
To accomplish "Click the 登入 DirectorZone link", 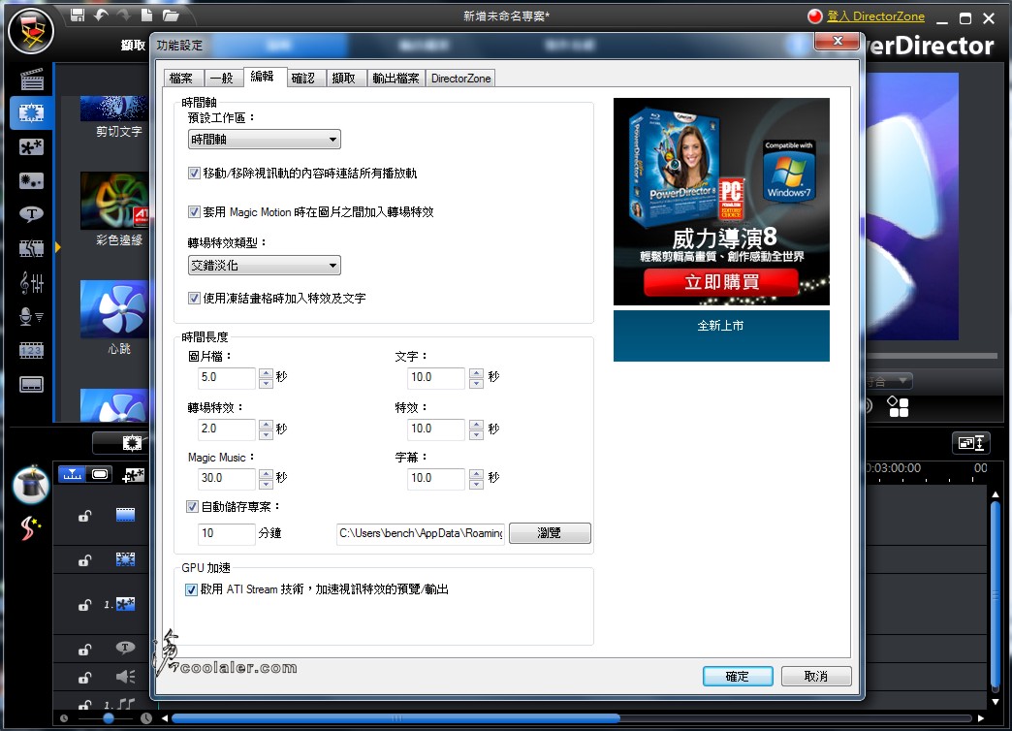I will coord(876,16).
